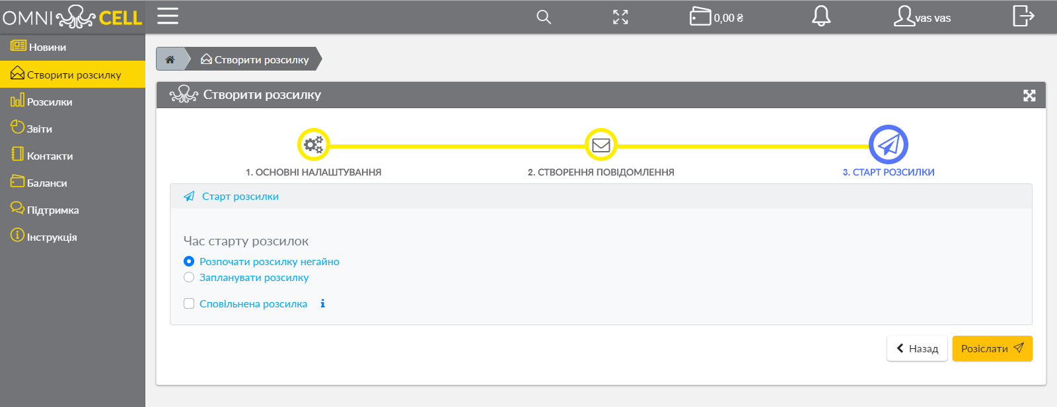Open vas vas user menu
Viewport: 1057px width, 407px height.
tap(922, 16)
